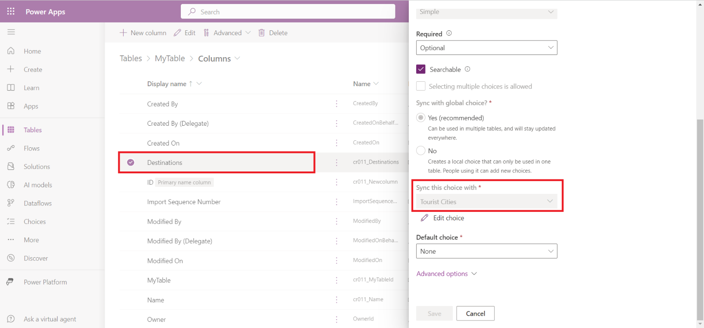
Task: Open Tables in the left navigation
Action: click(33, 130)
